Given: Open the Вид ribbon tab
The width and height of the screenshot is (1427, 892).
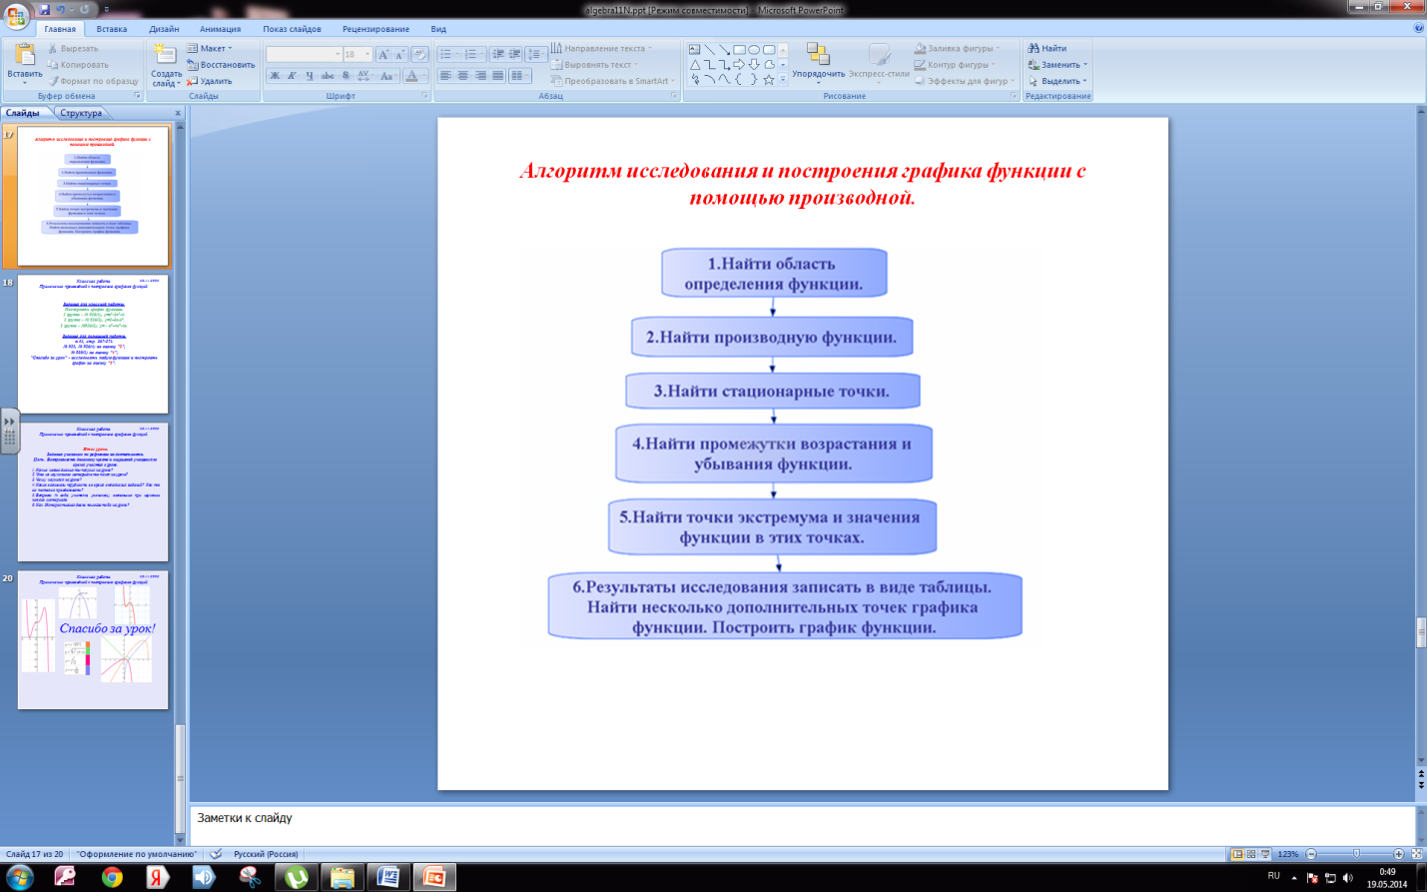Looking at the screenshot, I should pyautogui.click(x=438, y=29).
